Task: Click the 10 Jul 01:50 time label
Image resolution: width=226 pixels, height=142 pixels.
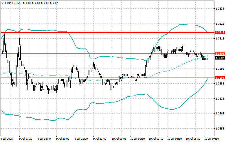Action: [137, 139]
